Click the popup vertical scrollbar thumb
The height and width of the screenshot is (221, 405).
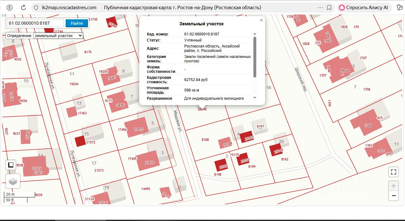click(x=254, y=57)
